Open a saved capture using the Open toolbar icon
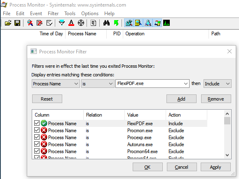Viewport: 239px width, 179px height. [x=8, y=23]
